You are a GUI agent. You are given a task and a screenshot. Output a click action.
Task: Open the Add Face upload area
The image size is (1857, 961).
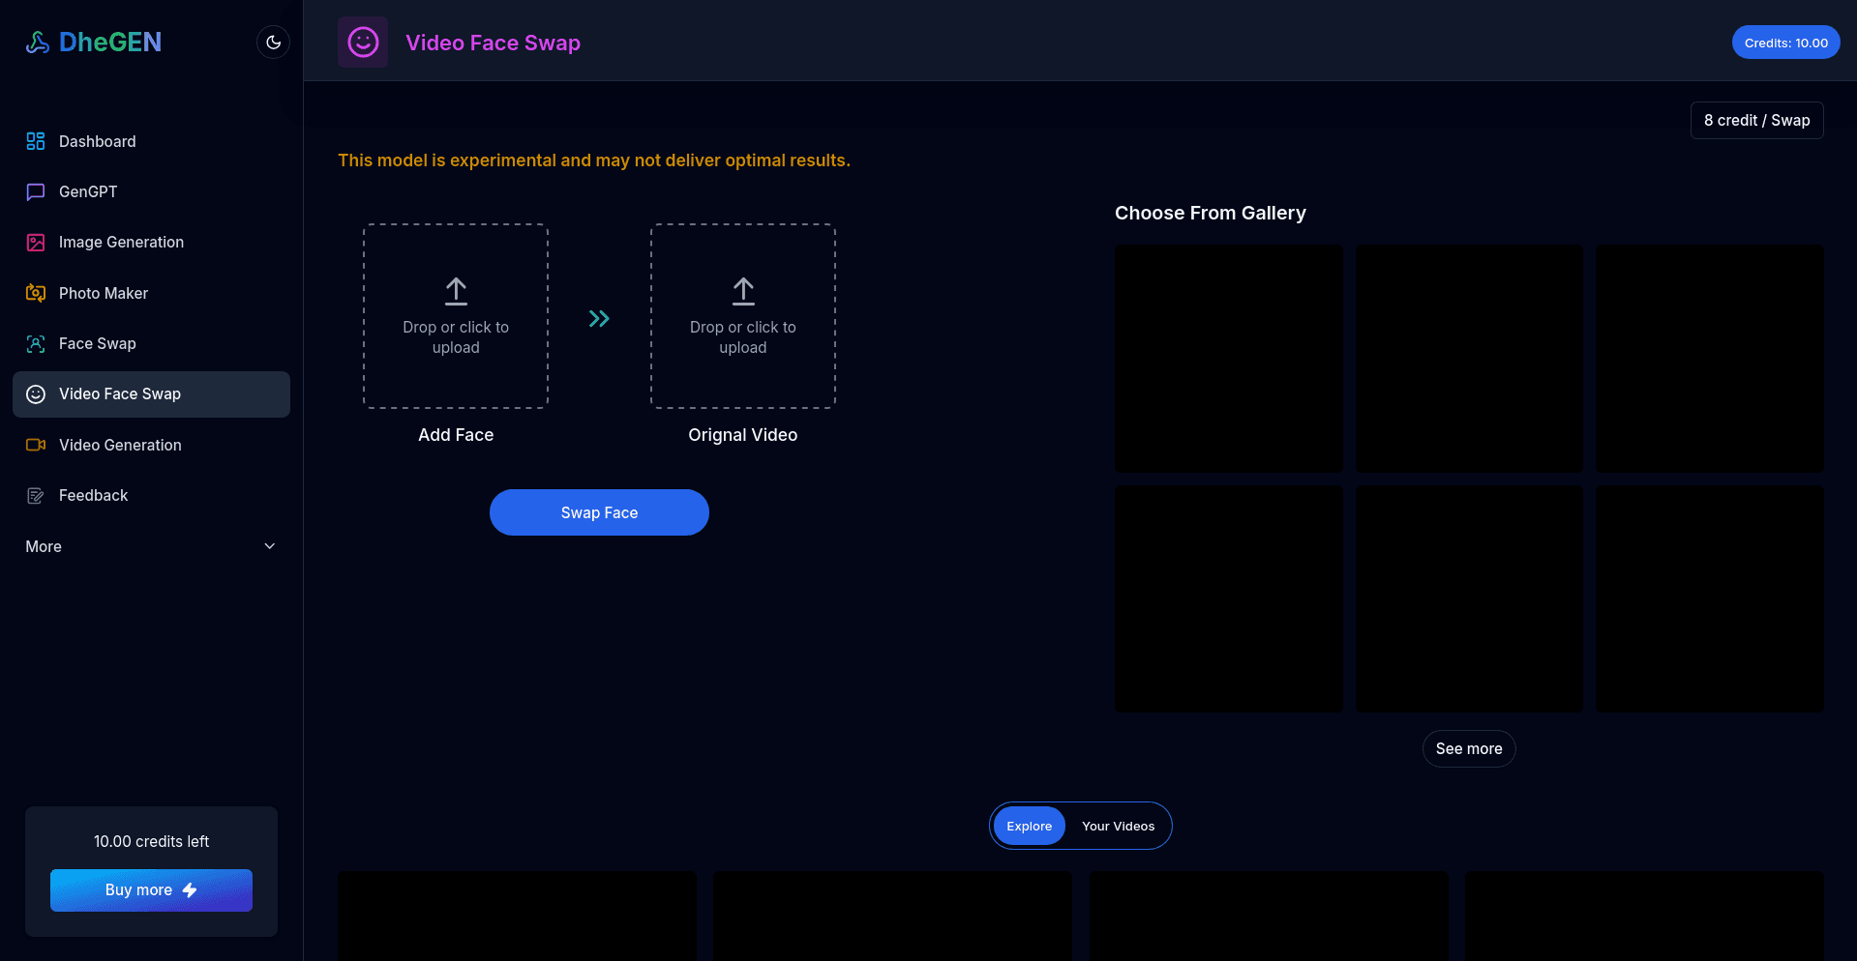[x=455, y=316]
